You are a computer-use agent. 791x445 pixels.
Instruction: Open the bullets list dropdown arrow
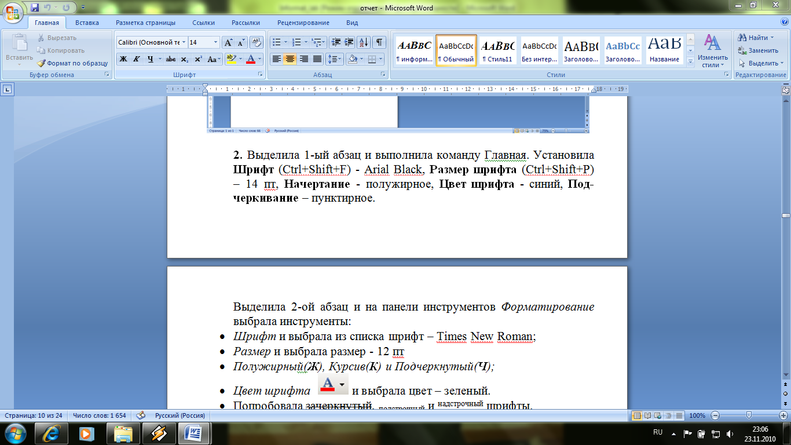285,42
